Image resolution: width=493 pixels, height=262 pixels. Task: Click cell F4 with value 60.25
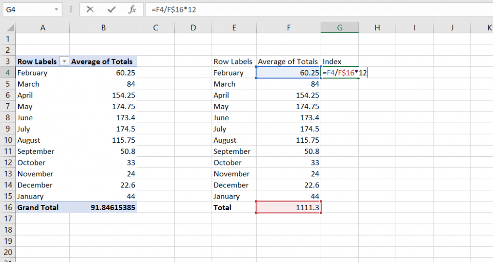pos(288,73)
